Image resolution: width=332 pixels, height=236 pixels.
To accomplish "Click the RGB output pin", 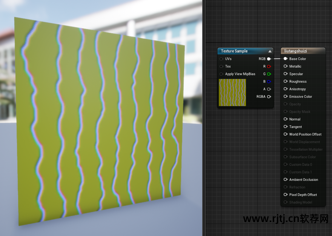I will pyautogui.click(x=269, y=59).
